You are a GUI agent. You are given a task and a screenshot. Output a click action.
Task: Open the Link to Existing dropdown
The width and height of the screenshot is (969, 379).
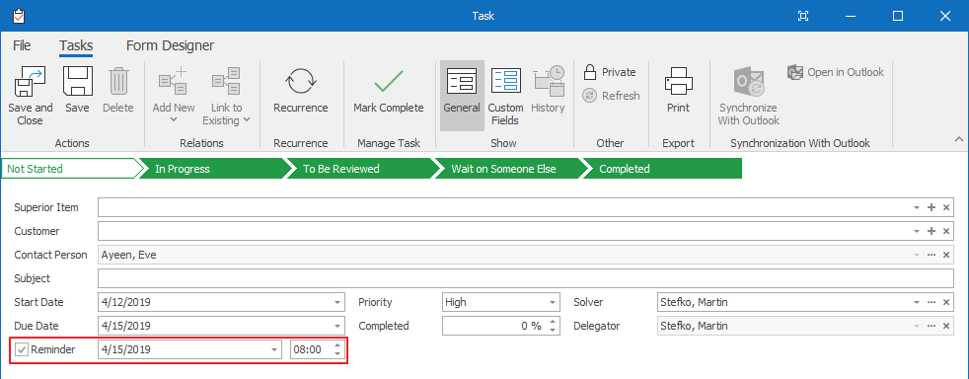pyautogui.click(x=227, y=95)
